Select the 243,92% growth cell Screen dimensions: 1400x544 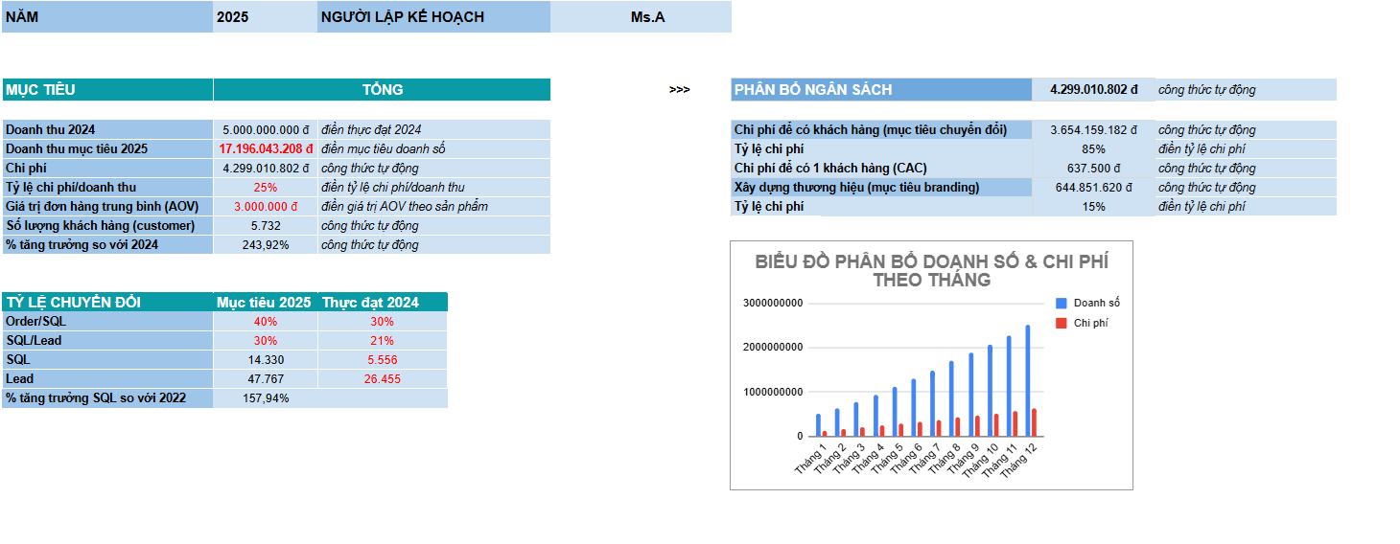(266, 245)
